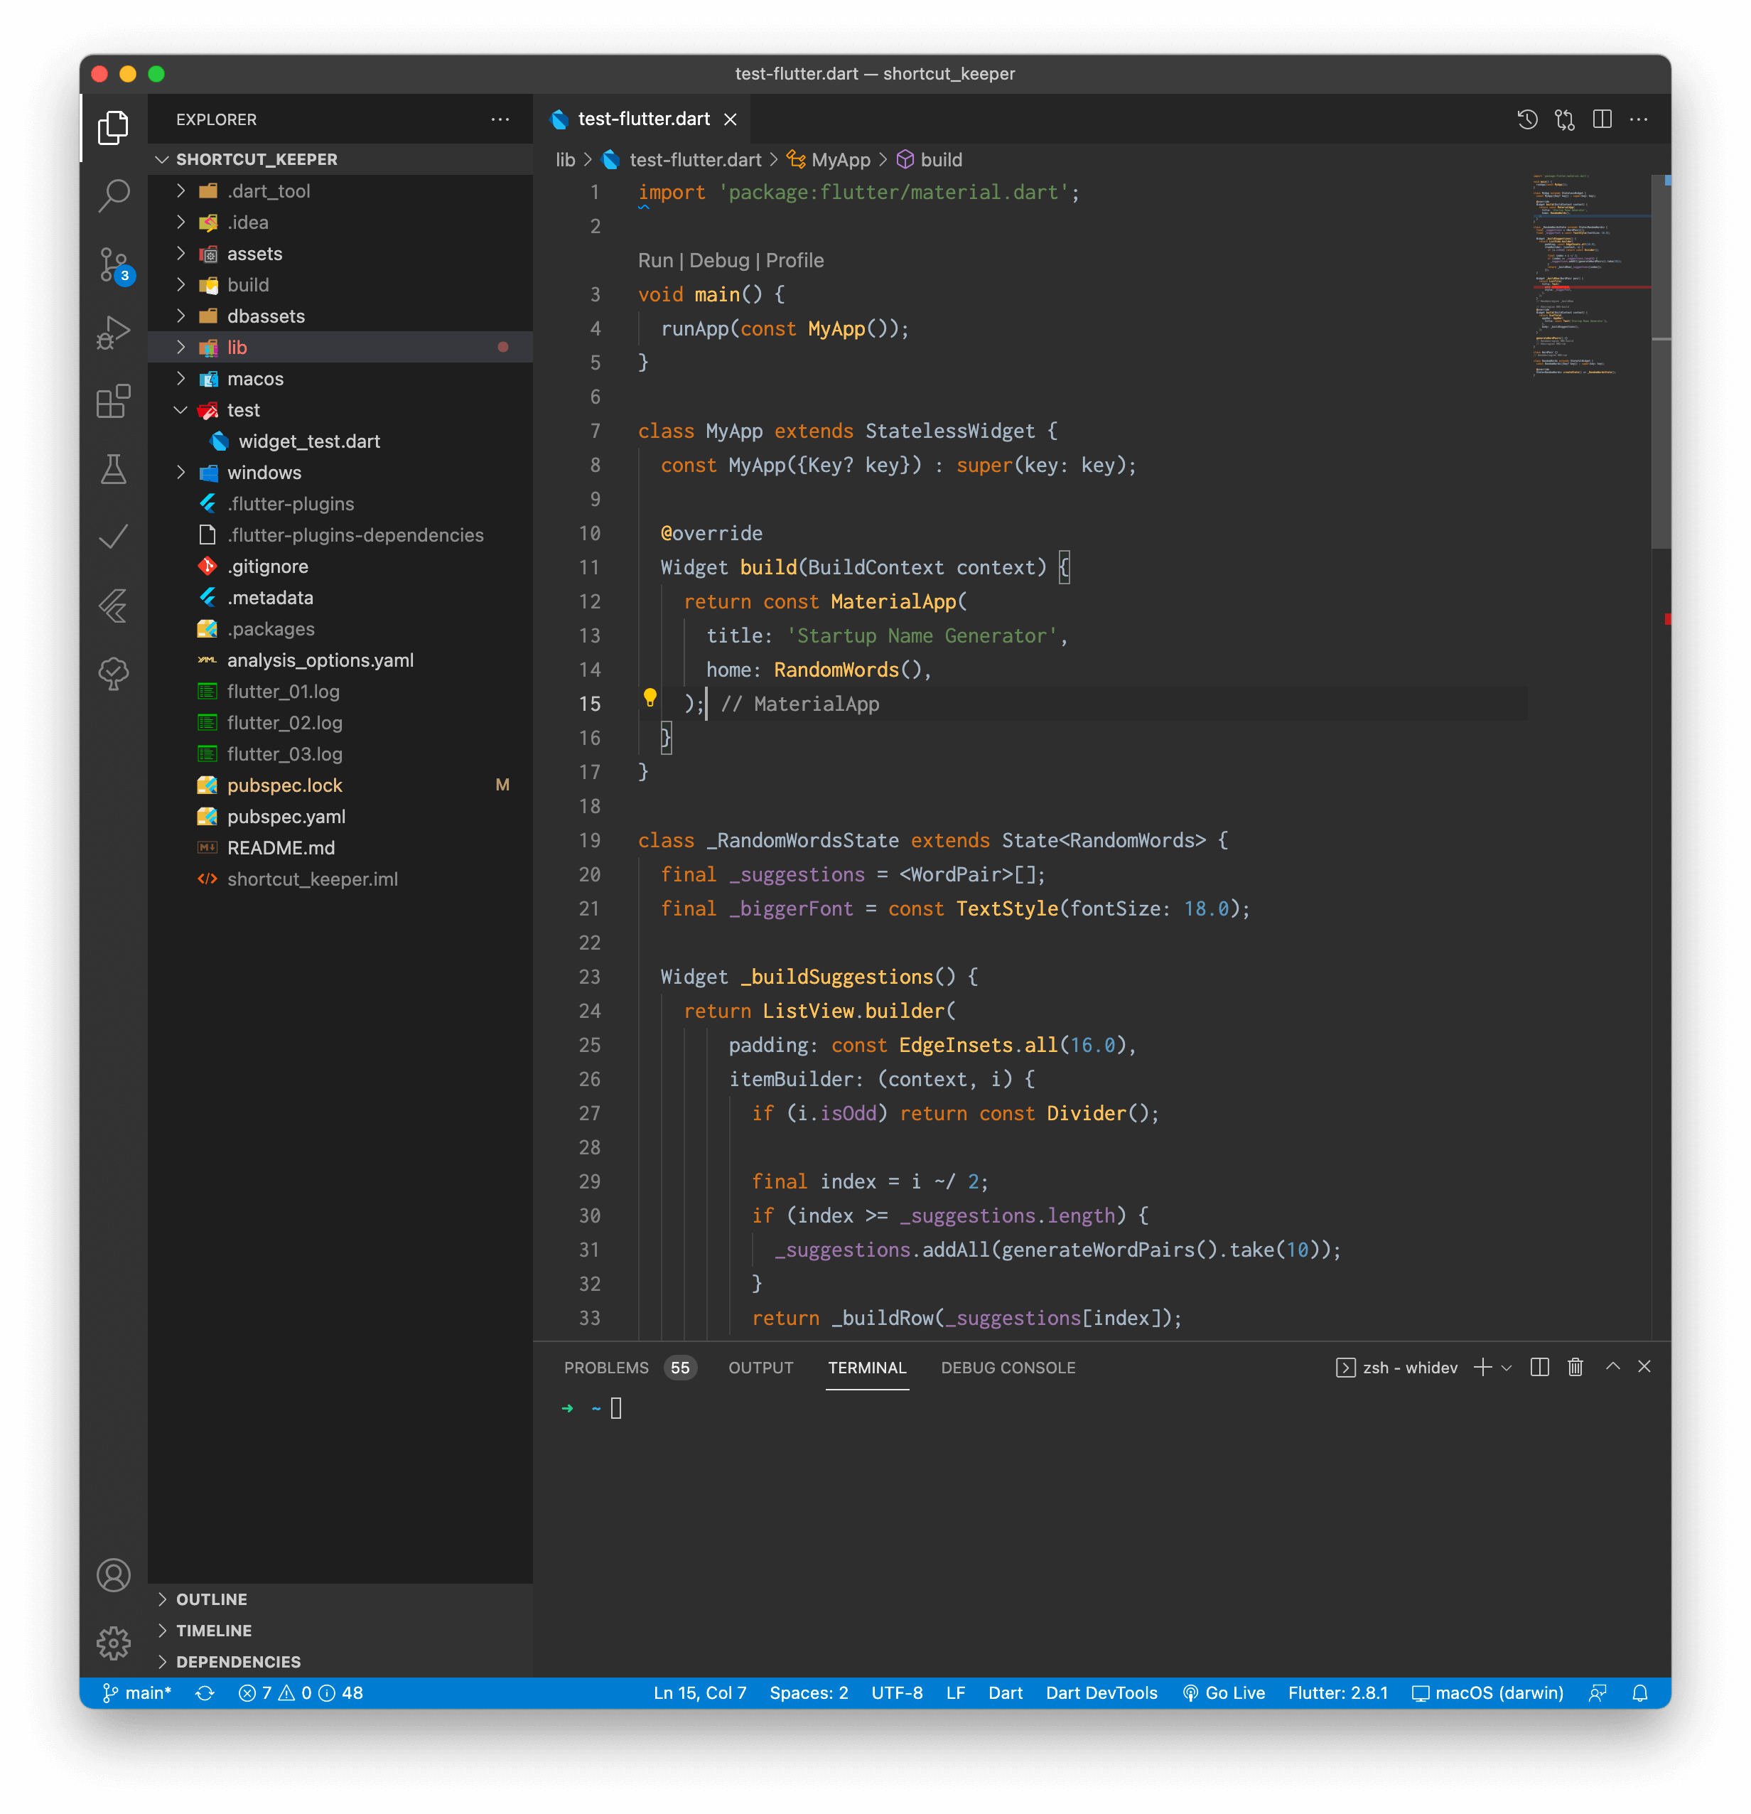This screenshot has width=1751, height=1814.
Task: Click the Debug CodeLens above main
Action: [x=719, y=260]
